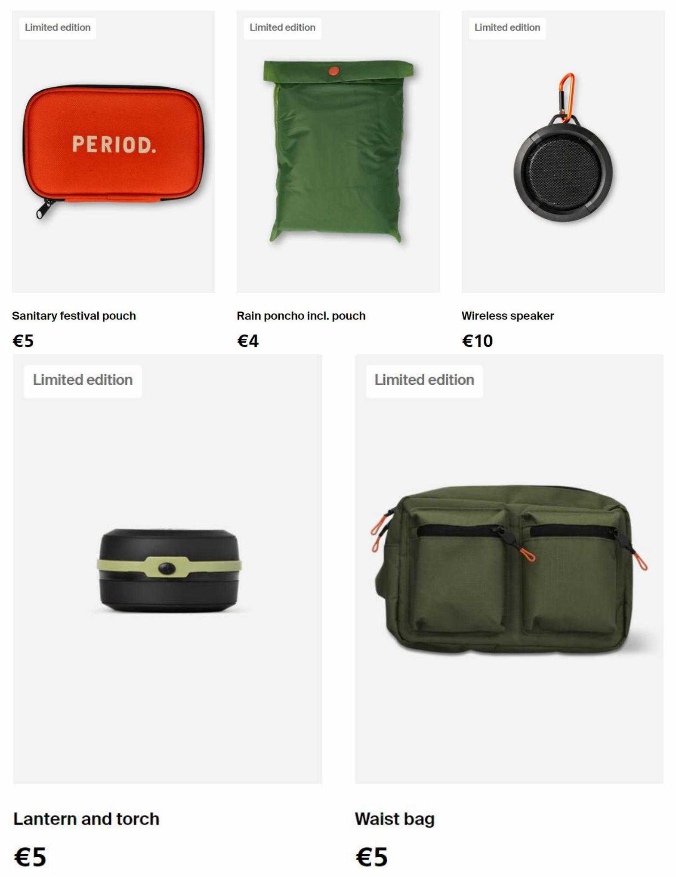This screenshot has width=676, height=877.
Task: Click the Sanitary festival pouch title
Action: (74, 316)
